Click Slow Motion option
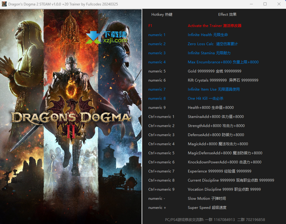This screenshot has width=286, height=224. click(207, 199)
